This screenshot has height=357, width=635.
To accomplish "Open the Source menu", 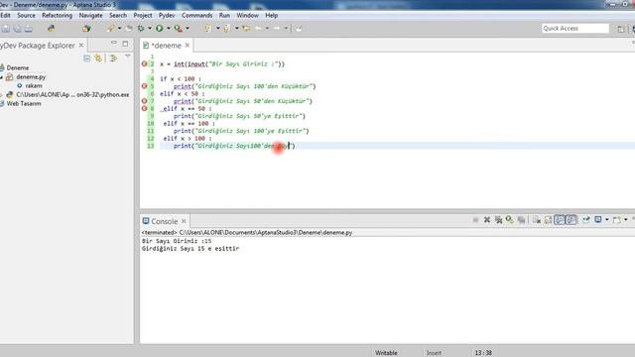I will coord(26,16).
